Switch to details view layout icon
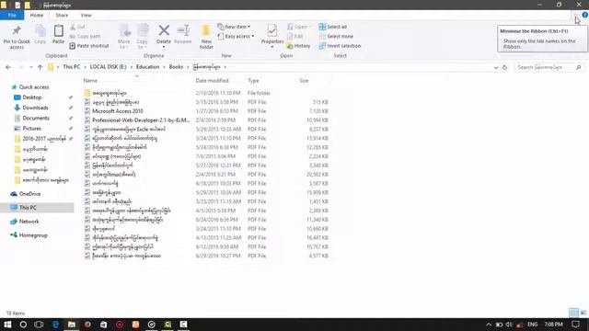This screenshot has width=589, height=331. click(x=573, y=313)
